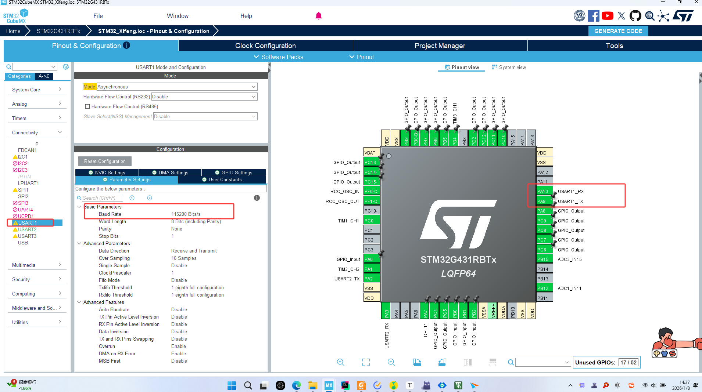This screenshot has height=392, width=702.
Task: Switch to Tools tab
Action: coord(615,46)
